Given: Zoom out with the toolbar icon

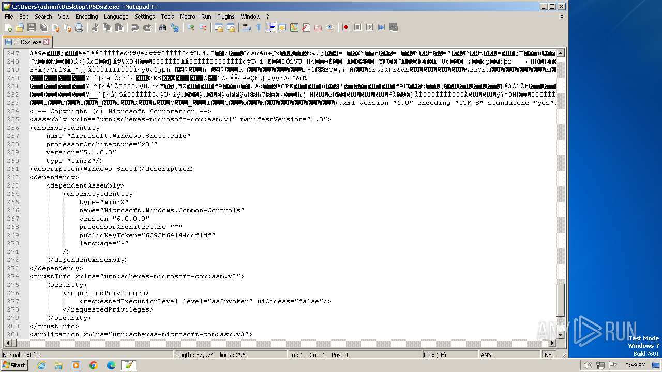Looking at the screenshot, I should (x=203, y=27).
